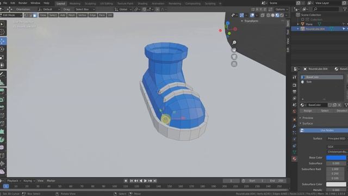Image resolution: width=348 pixels, height=196 pixels.
Task: Open the Global transform orientation dropdown
Action: coord(123,9)
